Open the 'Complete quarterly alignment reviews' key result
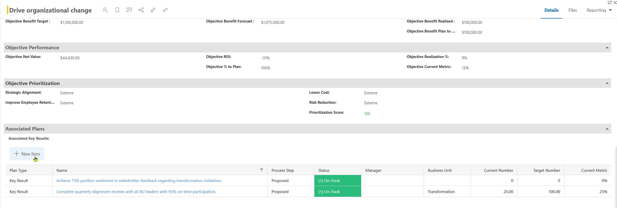Screen dimensions: 617x208 pyautogui.click(x=136, y=191)
